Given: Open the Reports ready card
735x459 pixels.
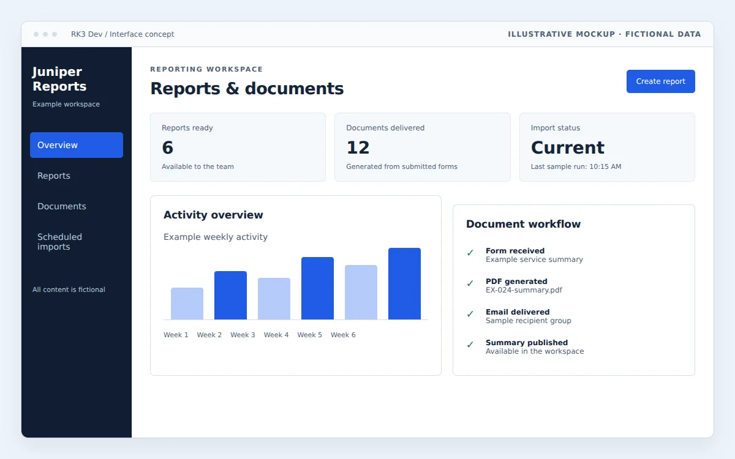Looking at the screenshot, I should pyautogui.click(x=238, y=147).
